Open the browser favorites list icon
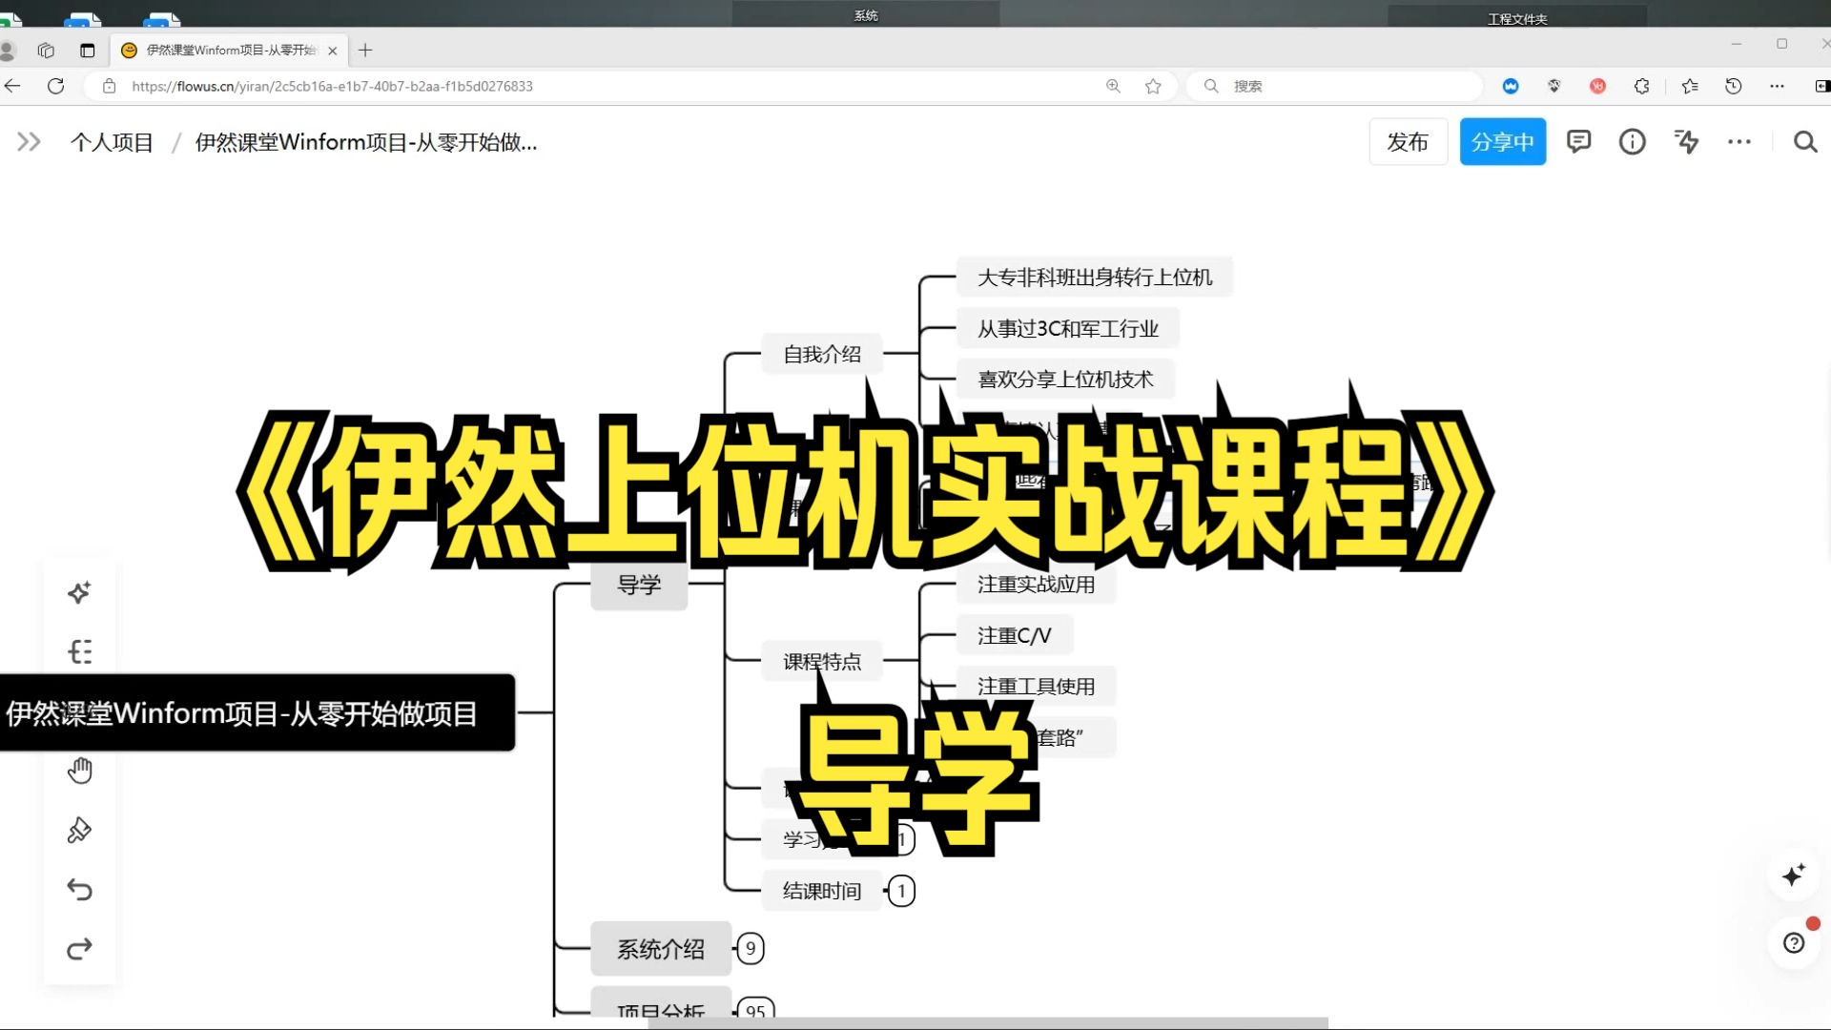The width and height of the screenshot is (1831, 1030). [x=1690, y=86]
